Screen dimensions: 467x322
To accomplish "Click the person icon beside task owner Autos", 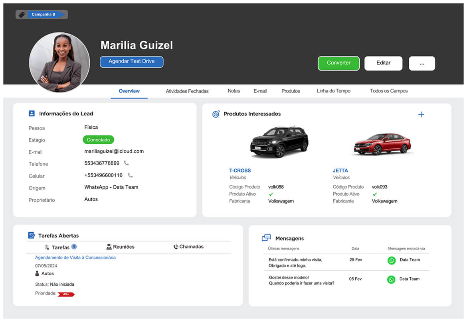I will 37,273.
